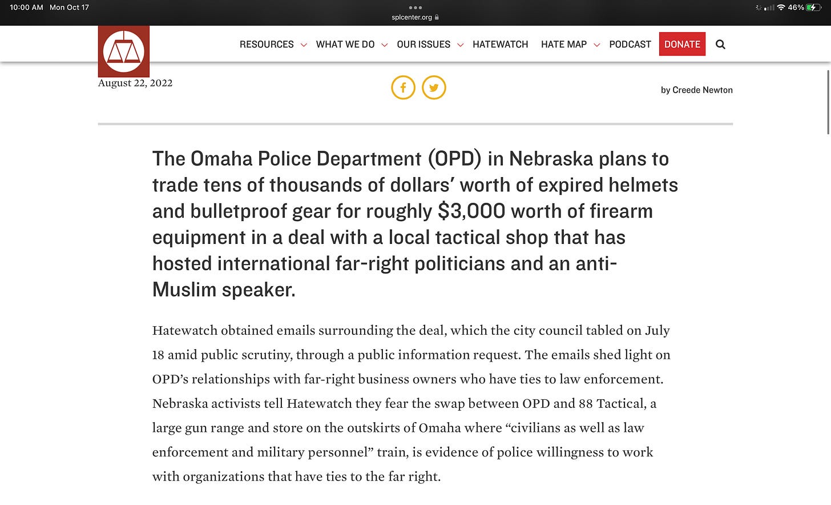Open the HATE MAP menu item
831x505 pixels.
click(x=564, y=45)
